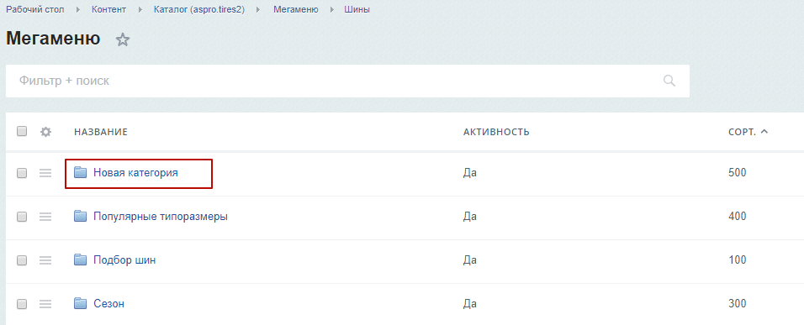This screenshot has height=325, width=804.
Task: Click folder icon of Подбор шин
Action: pos(81,259)
